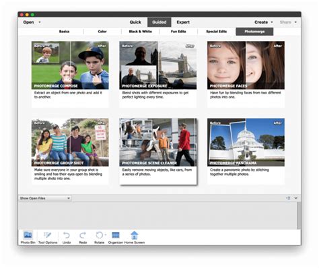Click the Undo arrow icon
This screenshot has width=319, height=268.
point(67,235)
